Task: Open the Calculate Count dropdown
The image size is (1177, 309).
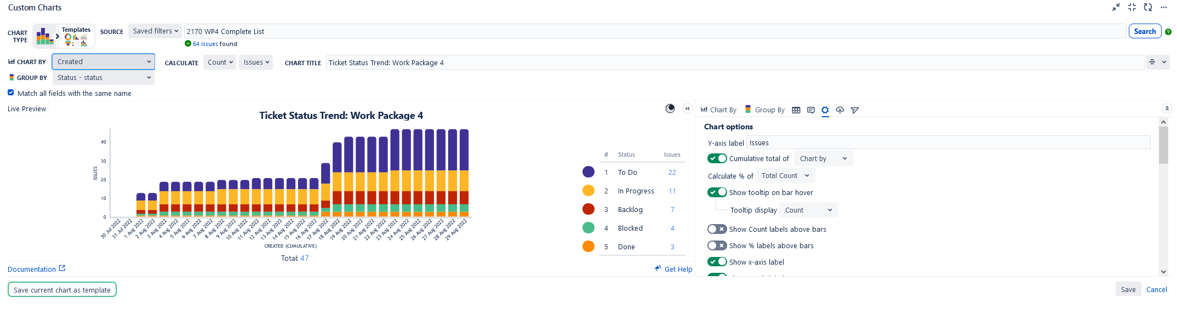Action: pos(220,62)
